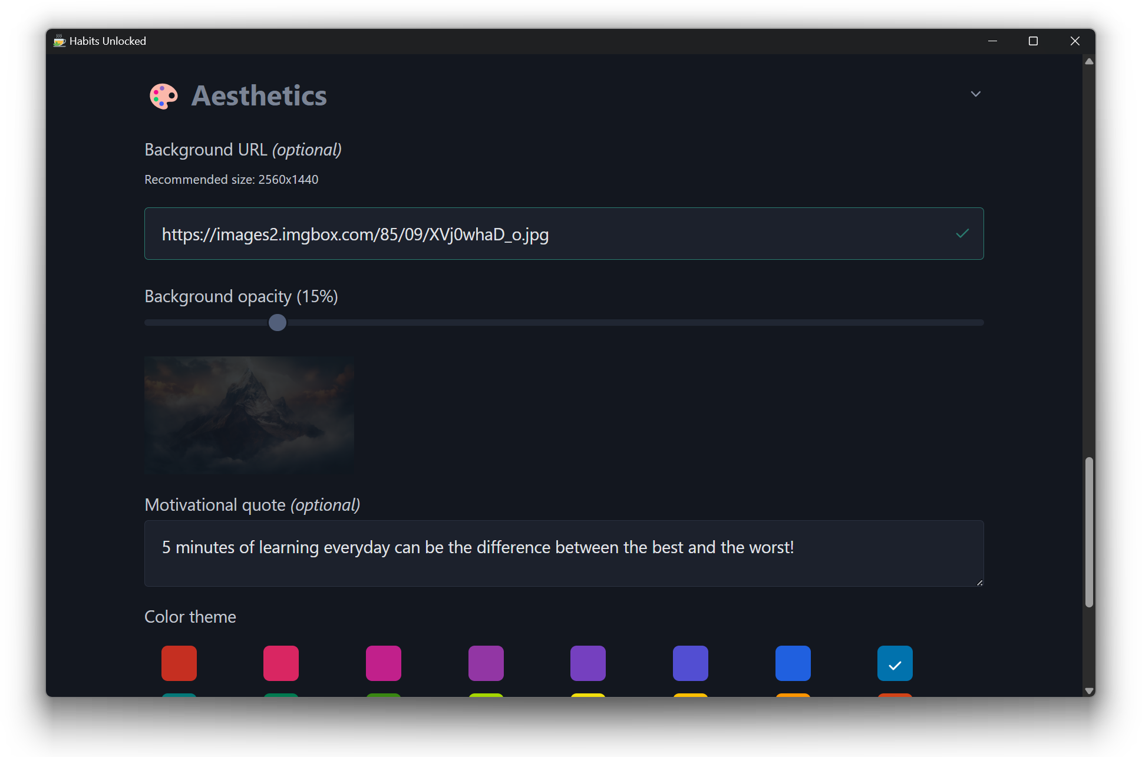Click the Motivational quote text area
The width and height of the screenshot is (1142, 757).
click(x=563, y=553)
